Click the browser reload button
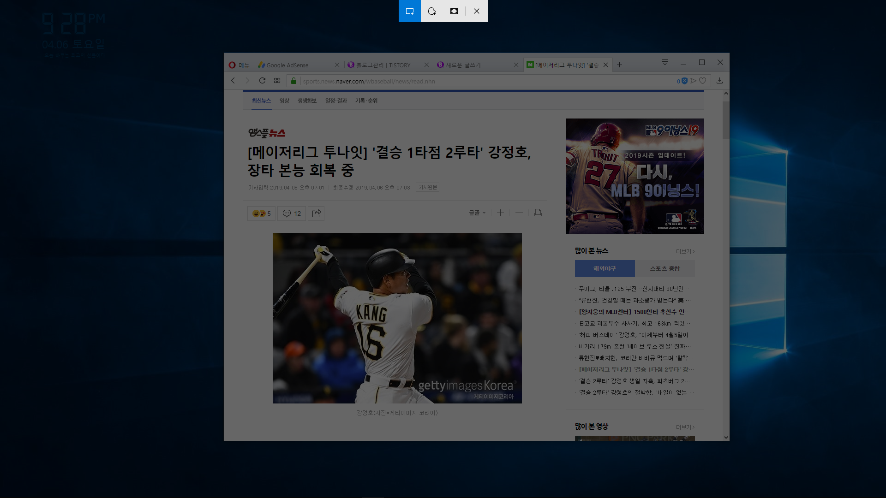Screen dimensions: 886x498 click(262, 81)
